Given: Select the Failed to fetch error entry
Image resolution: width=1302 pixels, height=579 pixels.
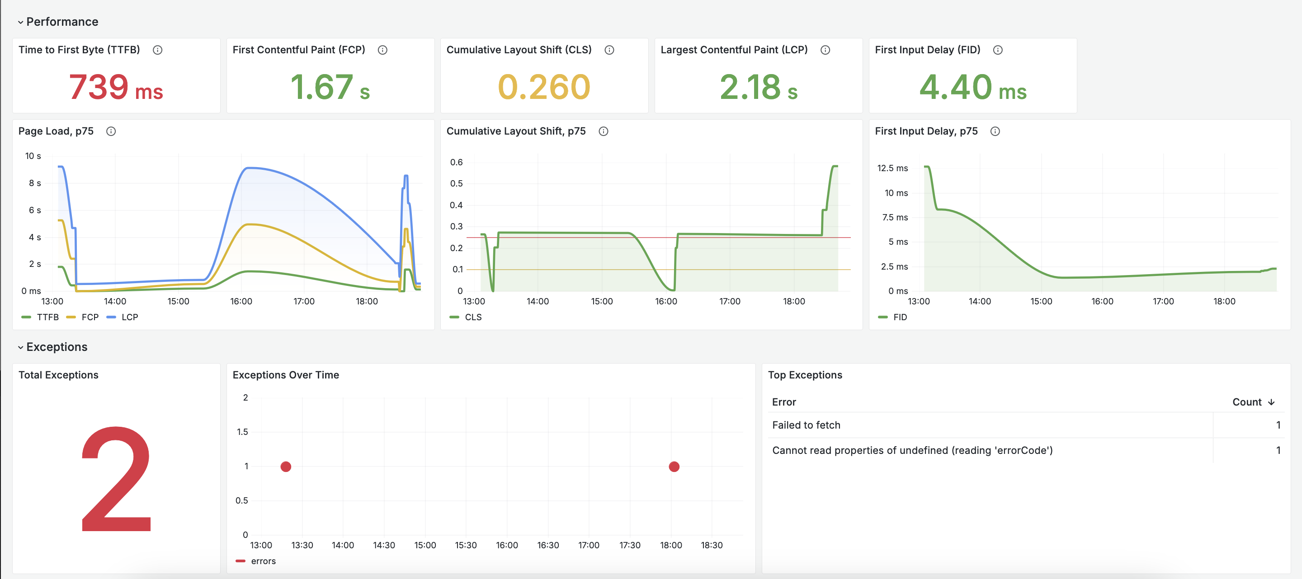Looking at the screenshot, I should (x=807, y=425).
